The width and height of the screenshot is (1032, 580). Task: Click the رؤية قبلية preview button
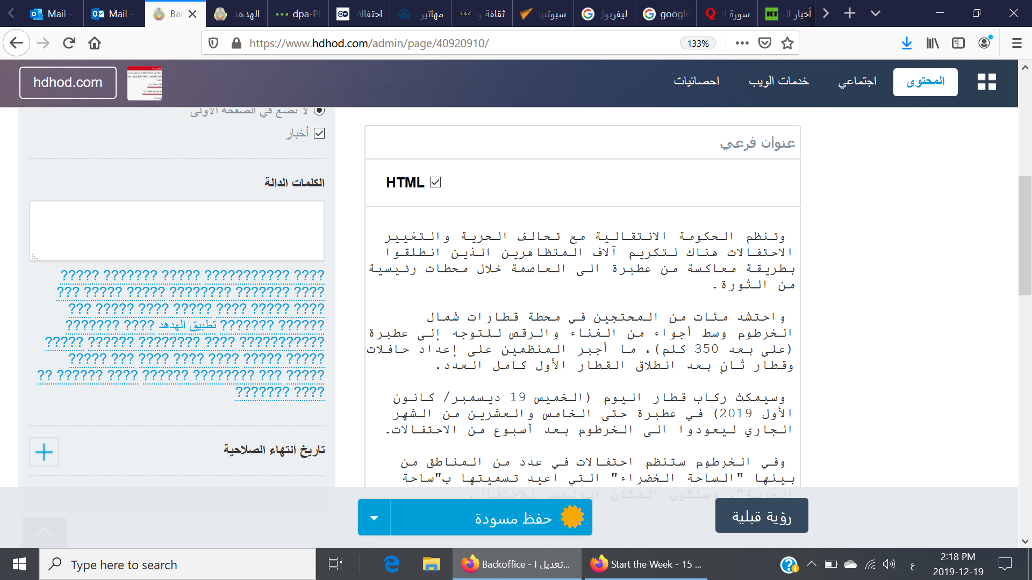click(761, 516)
